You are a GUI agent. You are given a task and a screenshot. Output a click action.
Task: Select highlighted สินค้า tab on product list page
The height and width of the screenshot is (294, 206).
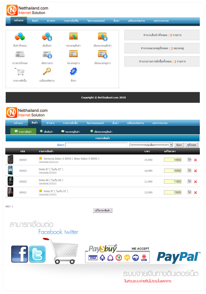click(x=35, y=123)
